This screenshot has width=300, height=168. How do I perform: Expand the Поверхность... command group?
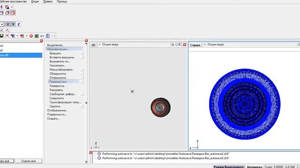tap(57, 115)
